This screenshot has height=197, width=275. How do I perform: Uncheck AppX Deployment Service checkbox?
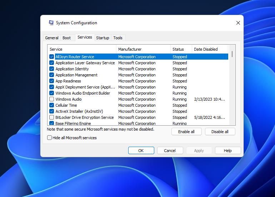(x=51, y=87)
